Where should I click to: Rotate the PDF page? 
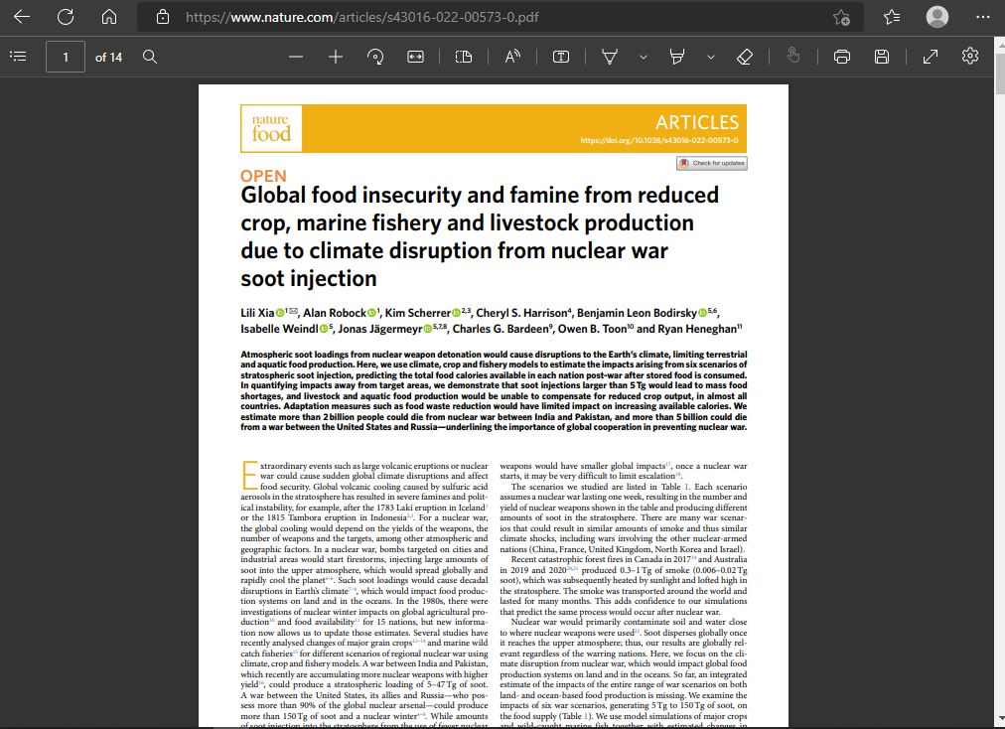375,57
